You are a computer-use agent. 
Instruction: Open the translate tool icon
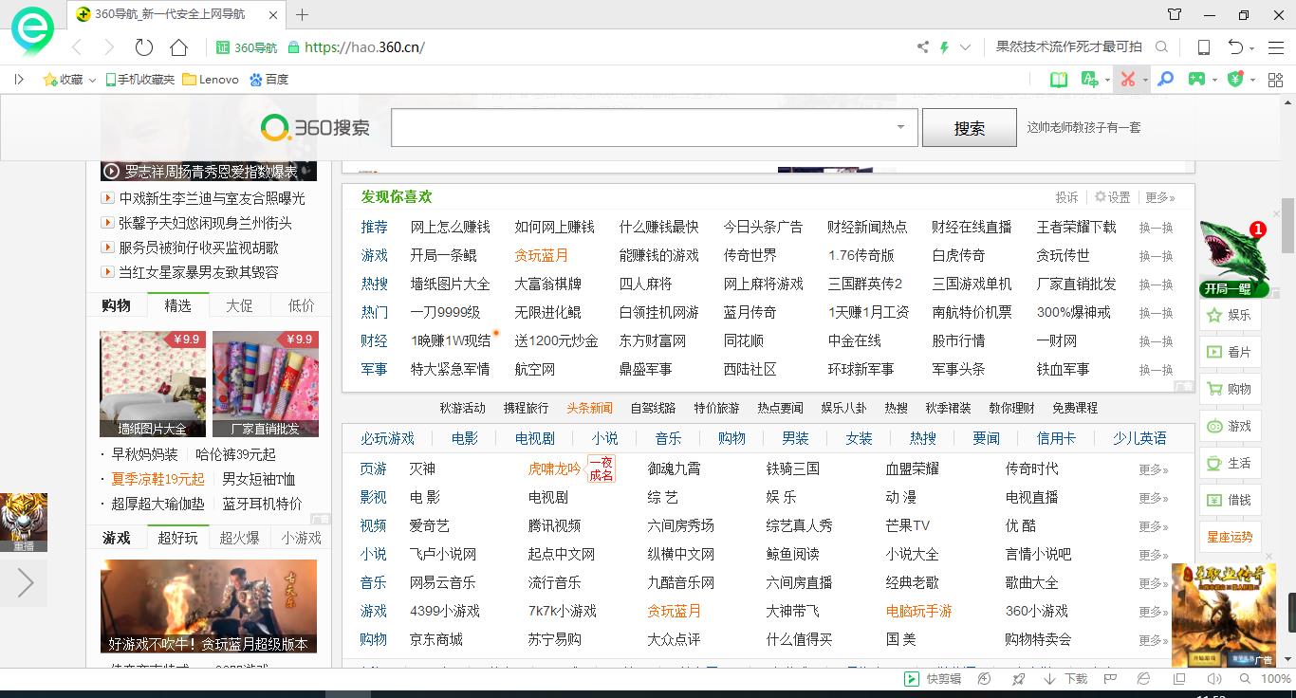coord(1089,80)
